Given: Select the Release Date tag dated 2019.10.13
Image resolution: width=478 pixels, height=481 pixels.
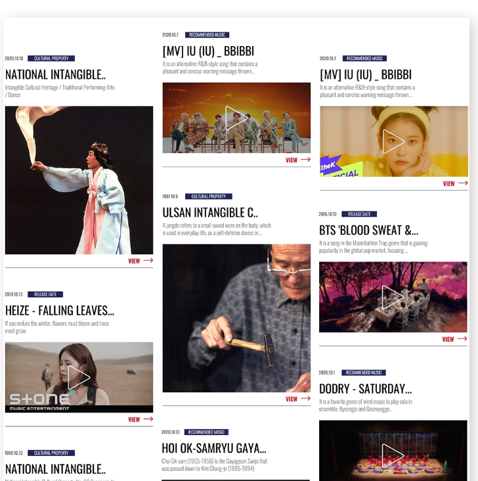Looking at the screenshot, I should point(45,294).
